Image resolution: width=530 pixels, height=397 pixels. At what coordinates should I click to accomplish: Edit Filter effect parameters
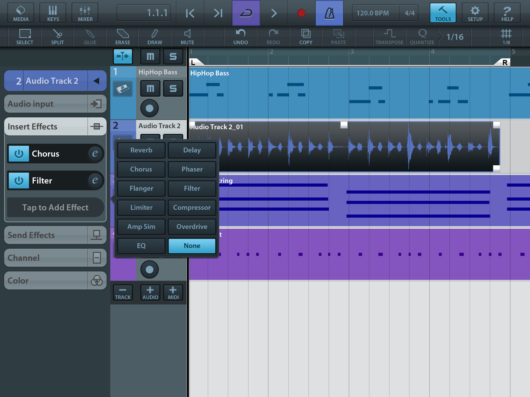pos(95,180)
